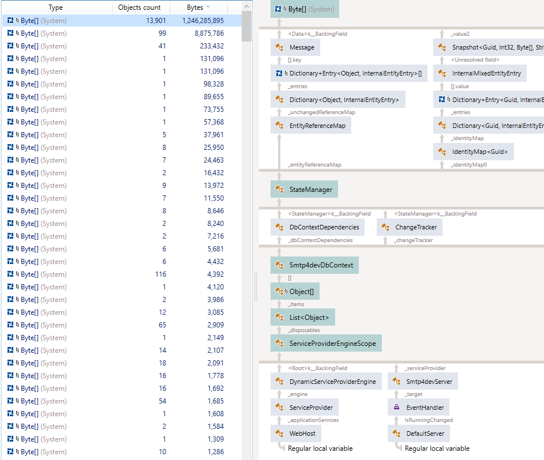Click the EventHandler delegate icon
This screenshot has height=460, width=544.
pos(399,407)
